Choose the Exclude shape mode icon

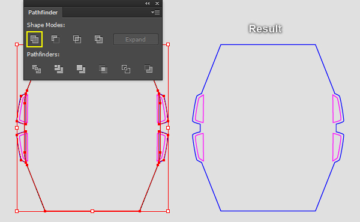(x=99, y=39)
